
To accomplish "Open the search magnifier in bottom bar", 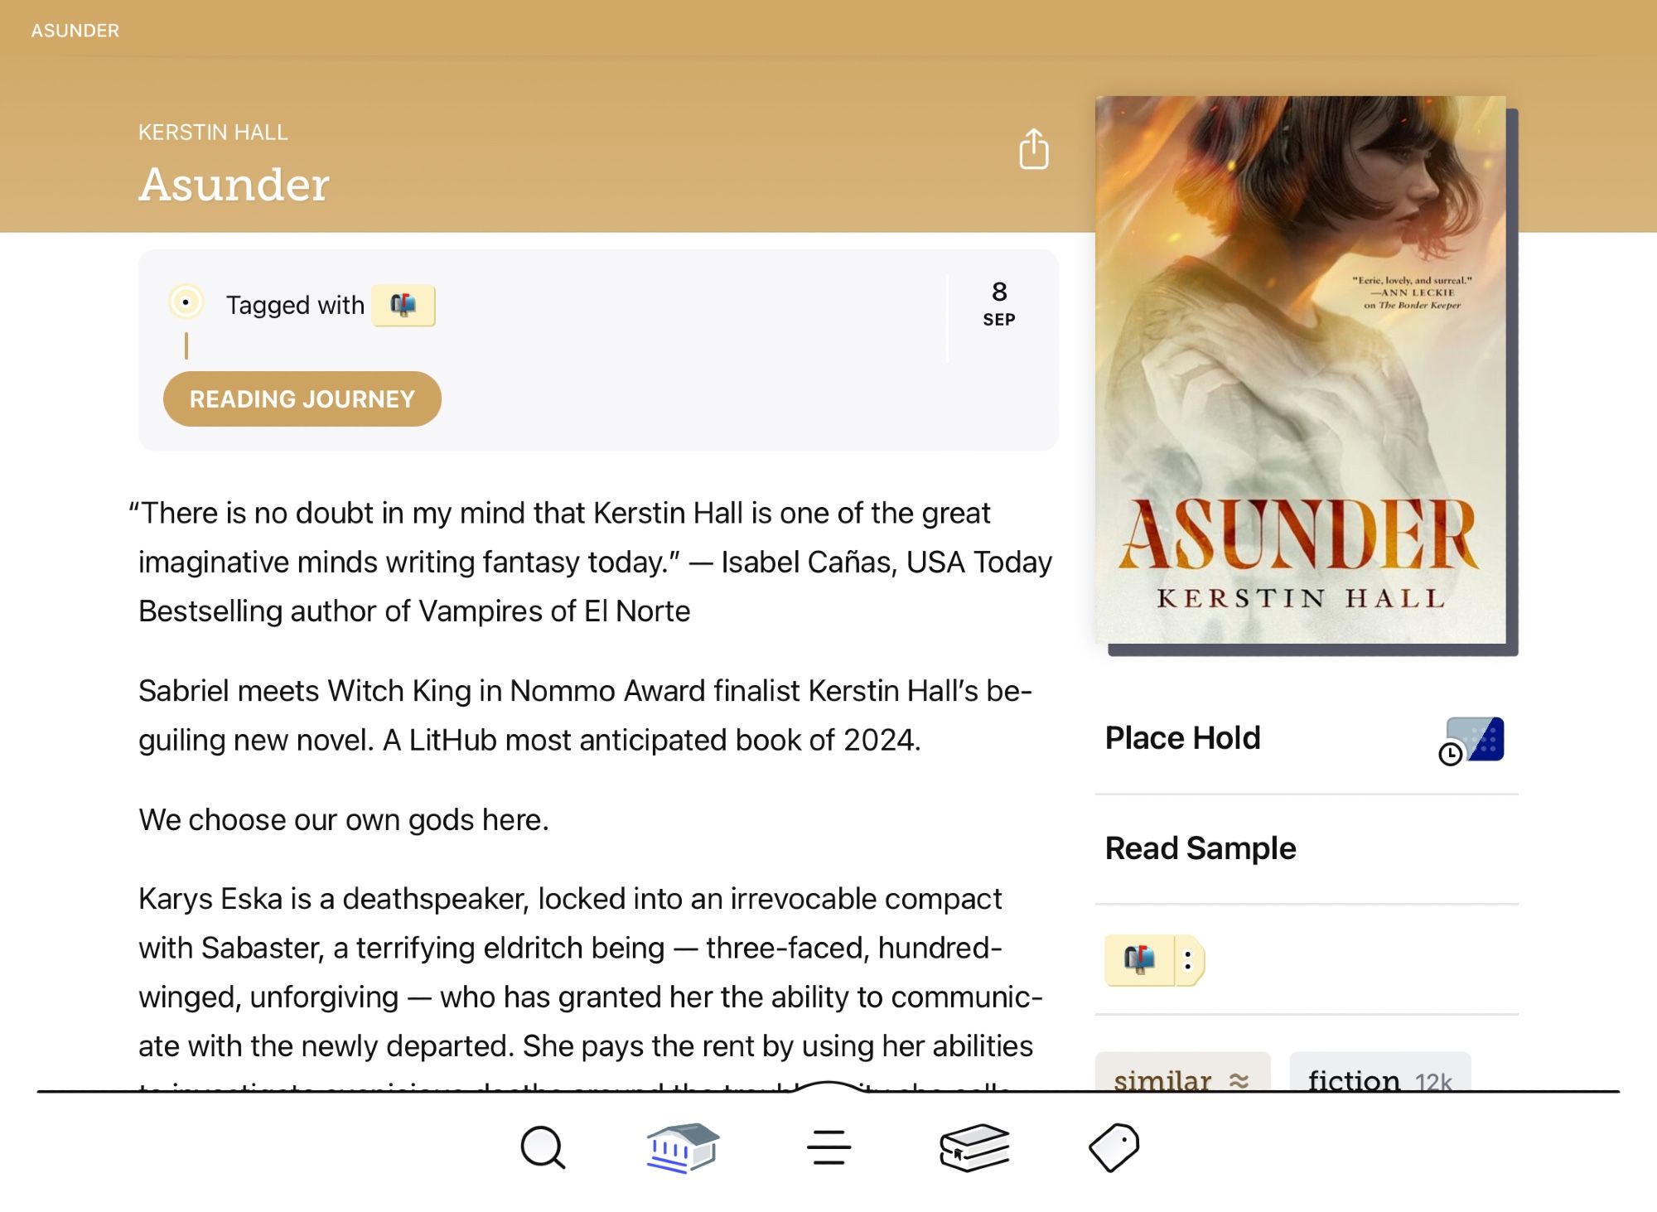I will [x=543, y=1148].
